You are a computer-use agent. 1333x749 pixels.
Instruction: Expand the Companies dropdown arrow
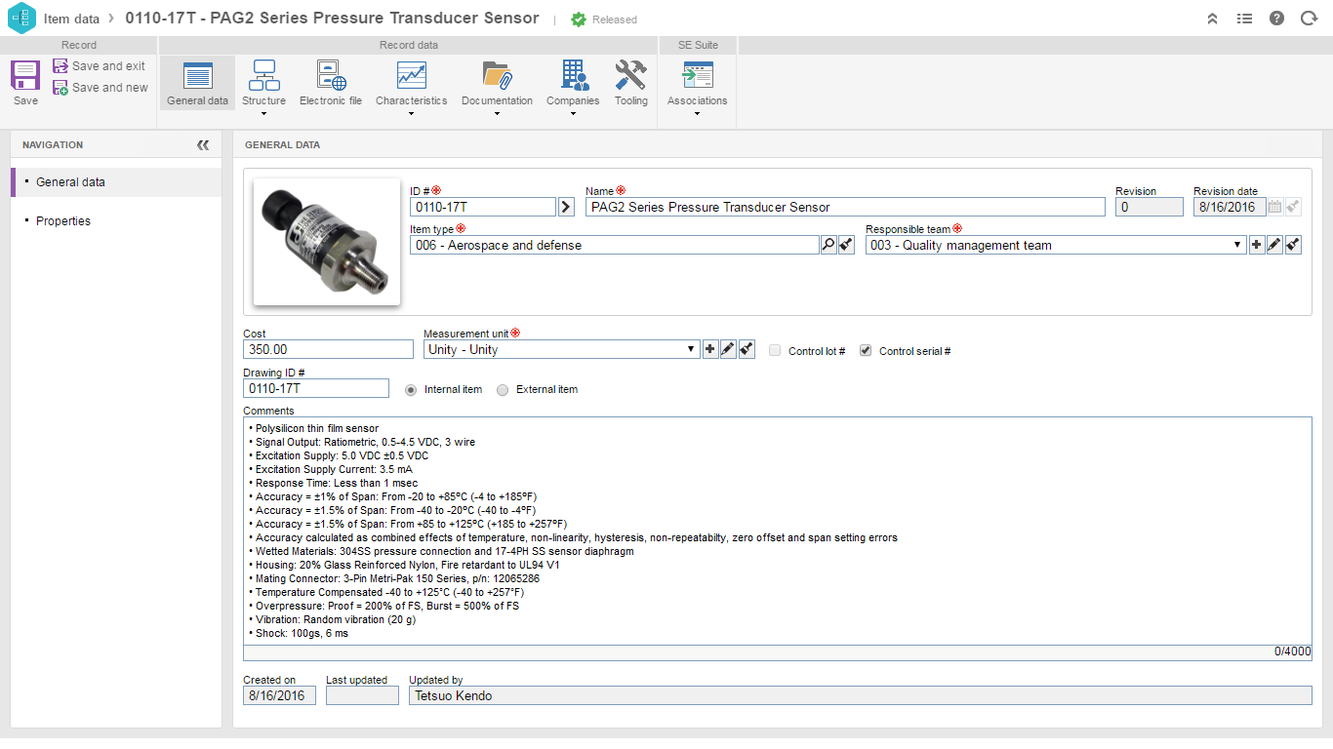point(573,114)
